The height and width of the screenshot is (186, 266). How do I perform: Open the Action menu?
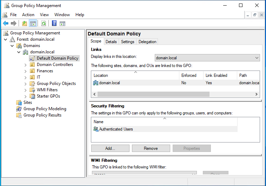28,15
